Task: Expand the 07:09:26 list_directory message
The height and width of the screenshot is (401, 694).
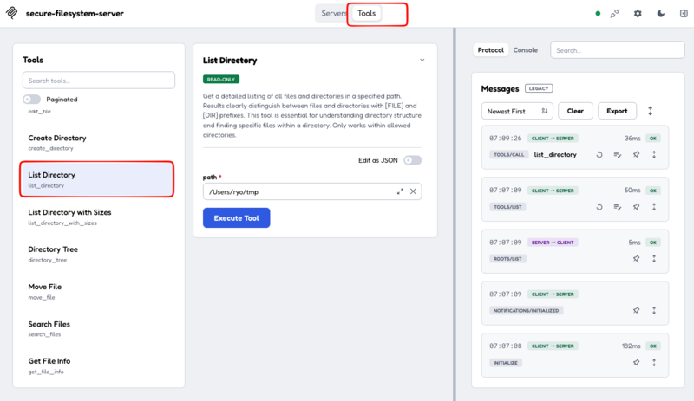Action: click(x=654, y=155)
